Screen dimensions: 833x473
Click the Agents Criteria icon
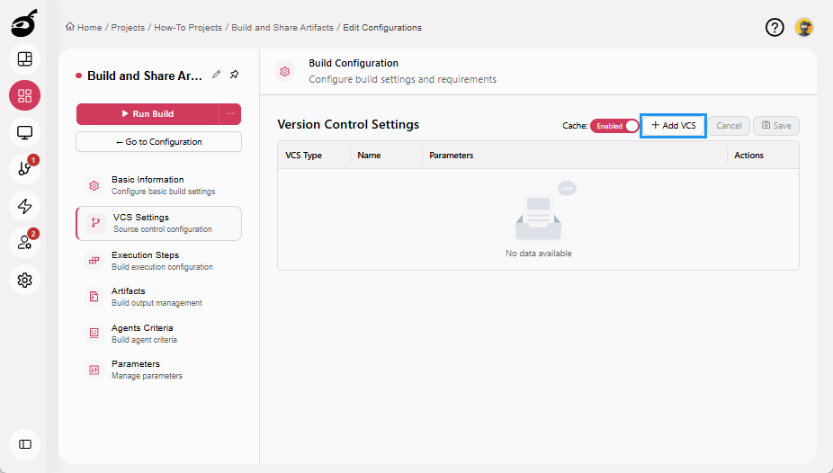[94, 334]
